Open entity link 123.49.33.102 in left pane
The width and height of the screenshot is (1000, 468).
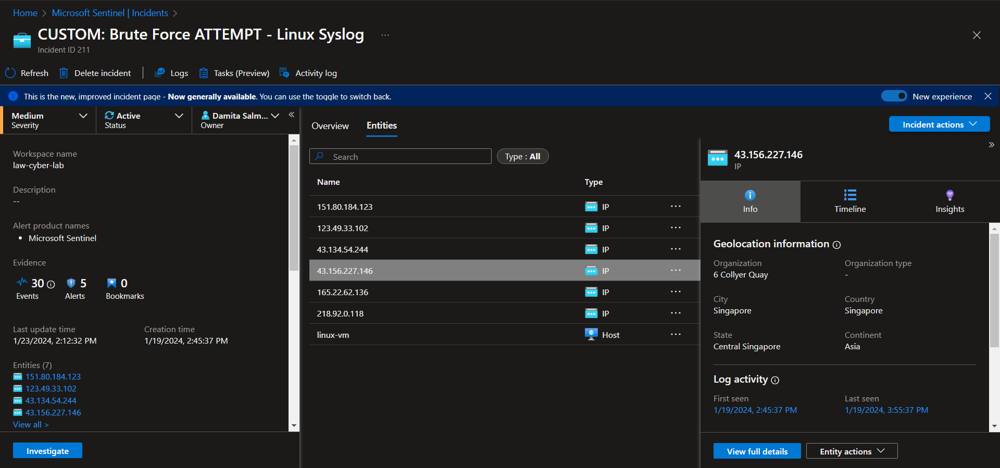[51, 389]
